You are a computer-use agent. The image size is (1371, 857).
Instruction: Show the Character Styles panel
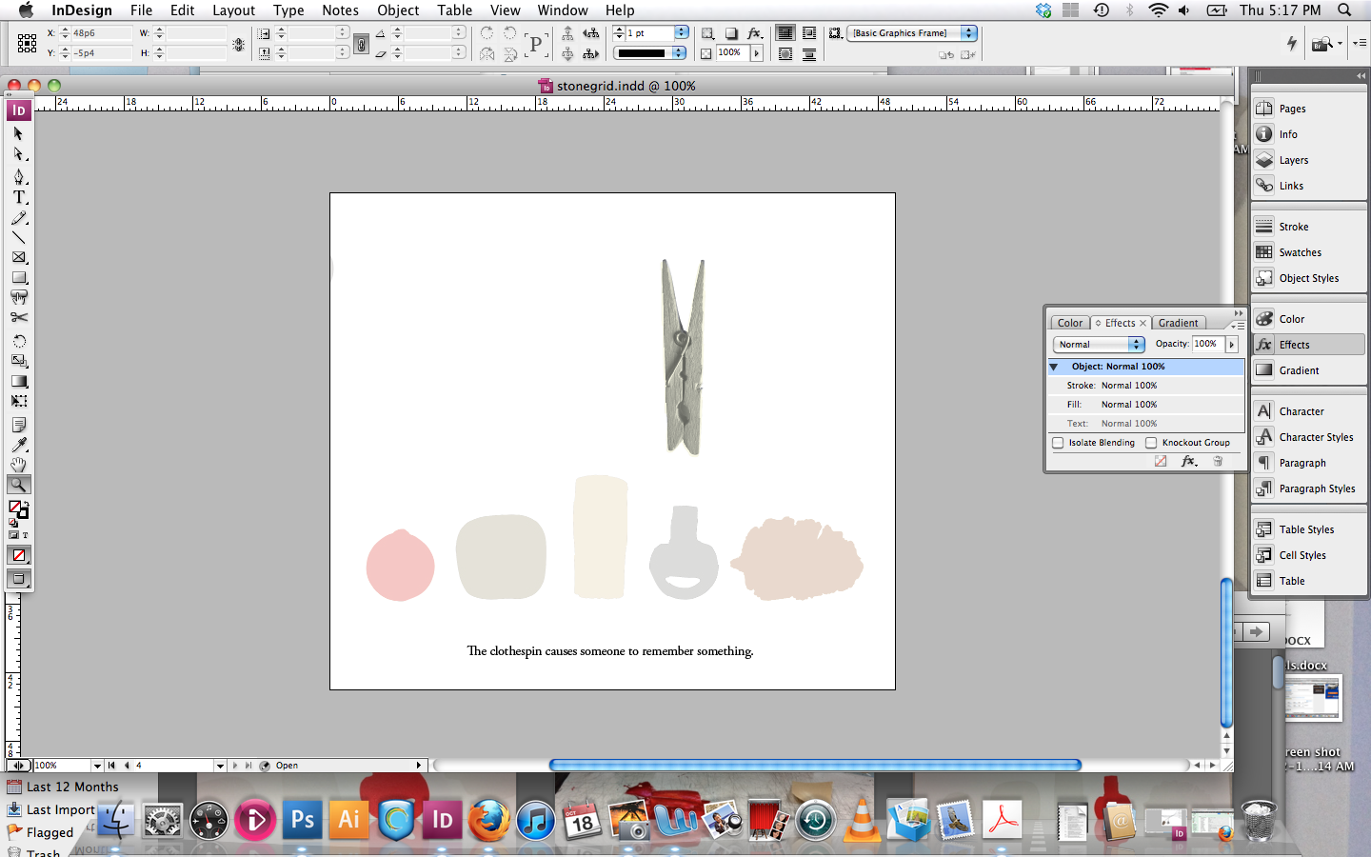(x=1316, y=437)
